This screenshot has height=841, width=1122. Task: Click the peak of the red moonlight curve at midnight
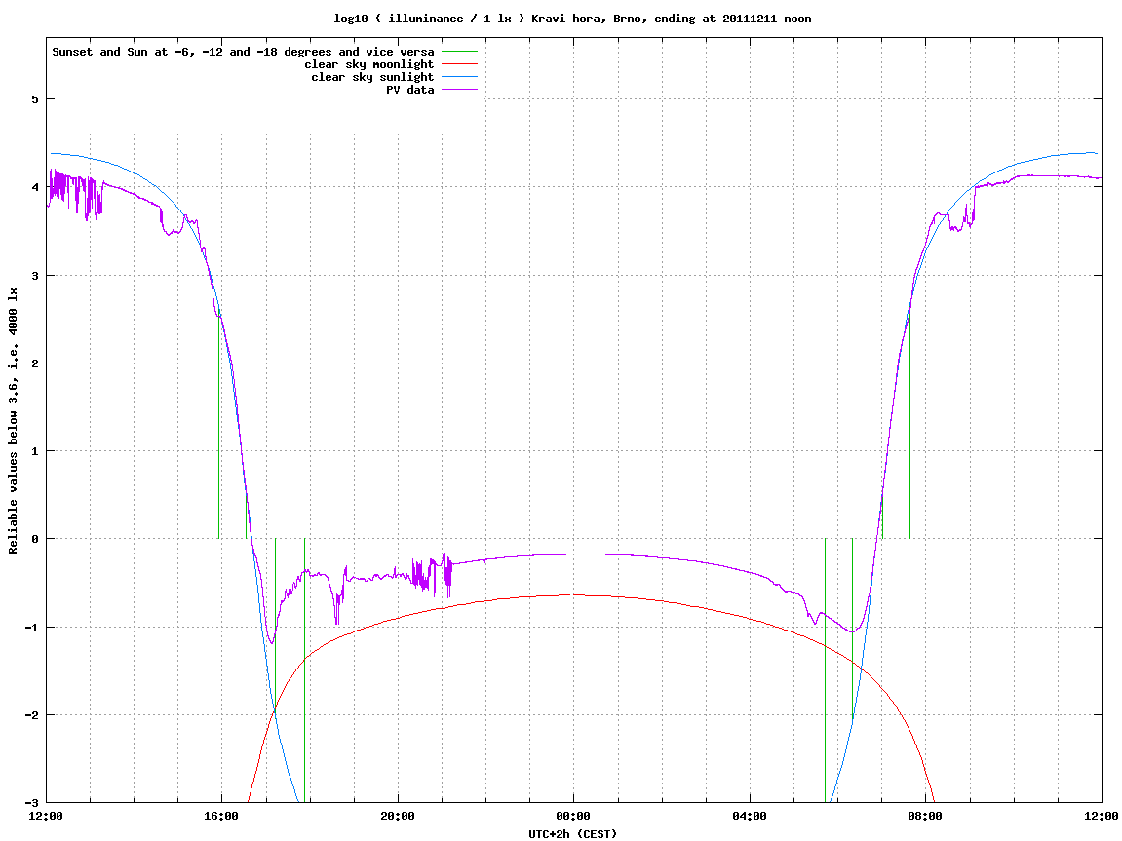pos(572,595)
